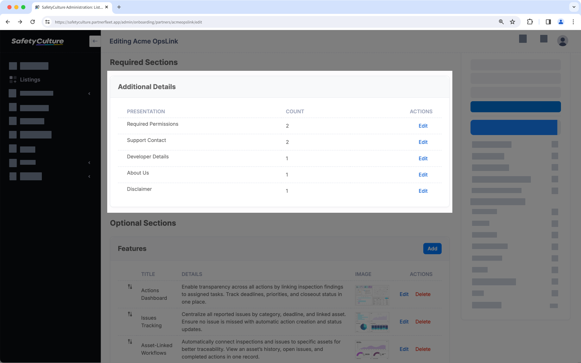Click the COUNT column header
The image size is (581, 363).
click(x=295, y=112)
